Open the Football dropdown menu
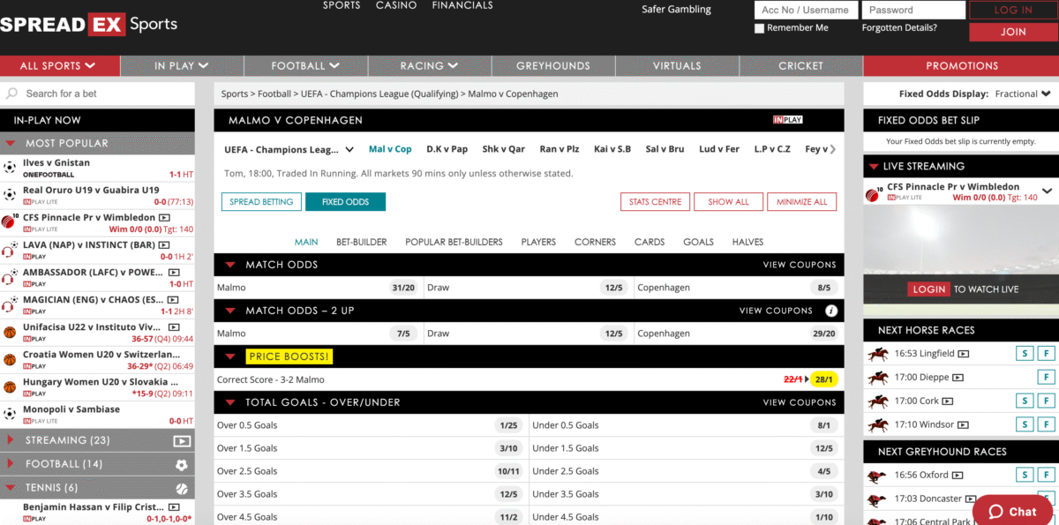The height and width of the screenshot is (525, 1059). click(x=304, y=66)
